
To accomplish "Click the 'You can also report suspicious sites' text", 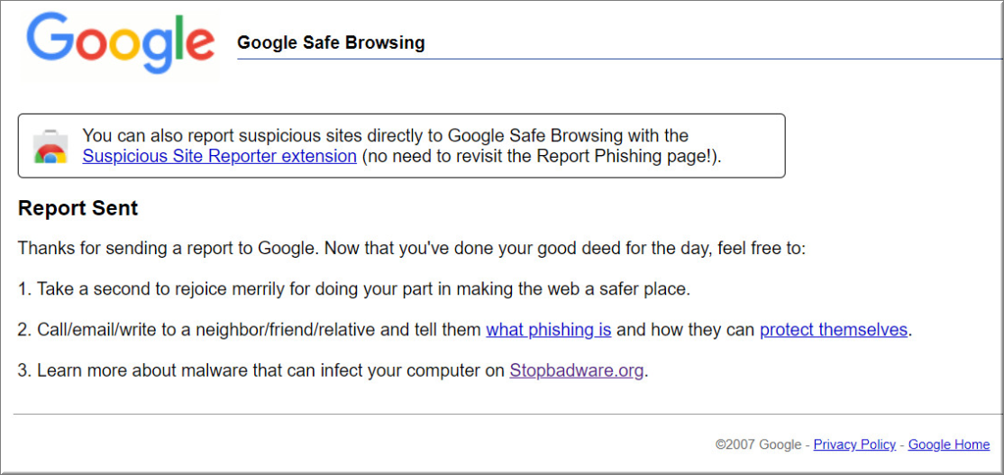I will coord(386,136).
